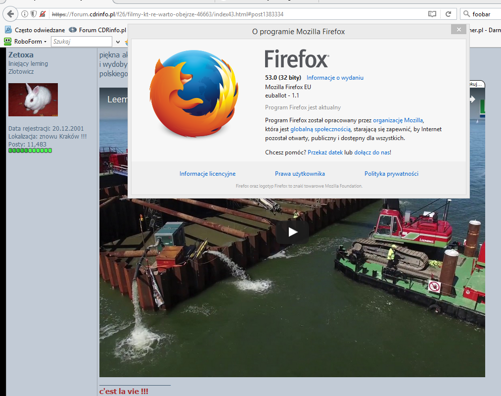Open the Często odwiedzane bookmarks menu
This screenshot has height=396, width=501.
click(40, 30)
